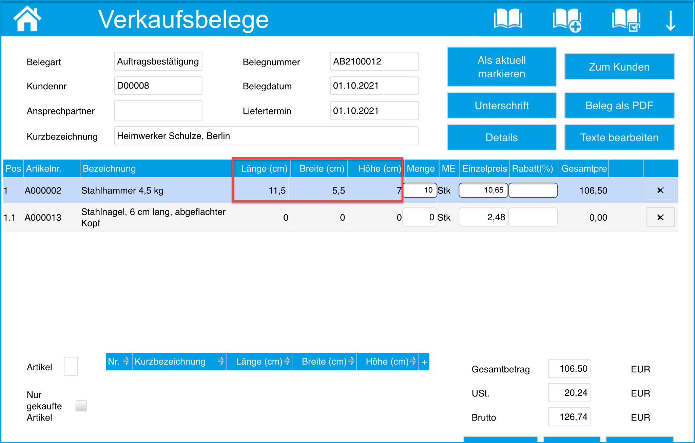The height and width of the screenshot is (443, 695).
Task: Remove the Stahlnagel position 1.1 row
Action: pos(660,217)
